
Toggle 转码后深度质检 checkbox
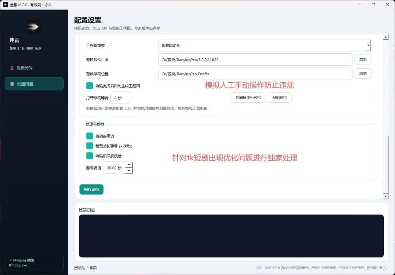pyautogui.click(x=89, y=156)
